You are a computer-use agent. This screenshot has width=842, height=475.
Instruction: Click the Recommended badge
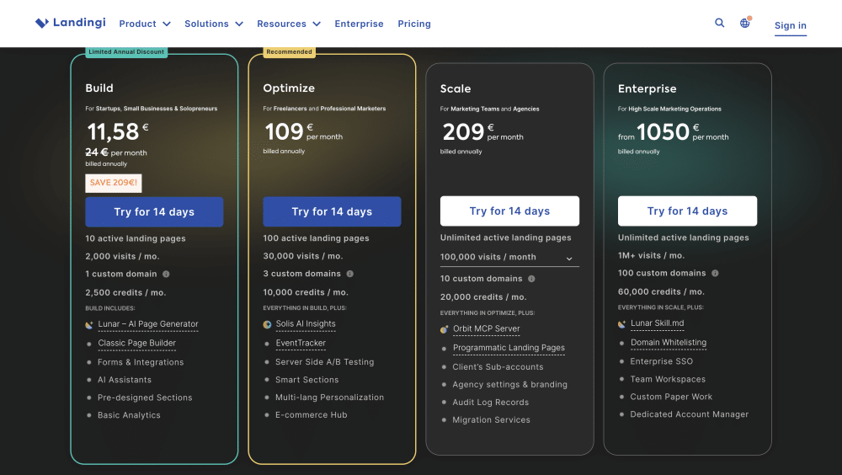pyautogui.click(x=289, y=52)
